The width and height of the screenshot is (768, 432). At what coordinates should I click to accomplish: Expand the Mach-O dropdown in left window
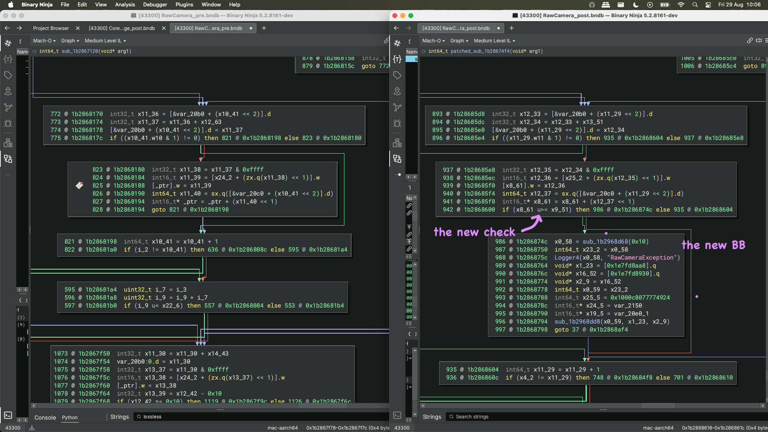point(44,41)
